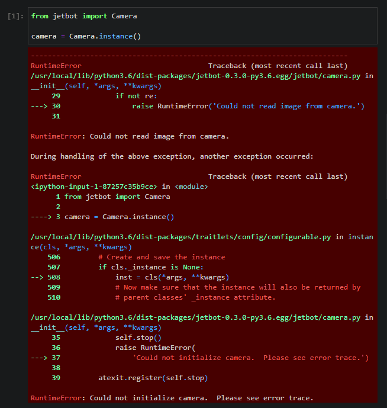The width and height of the screenshot is (387, 408).
Task: Click line 509 comment 'Now make sure that'
Action: [x=238, y=287]
